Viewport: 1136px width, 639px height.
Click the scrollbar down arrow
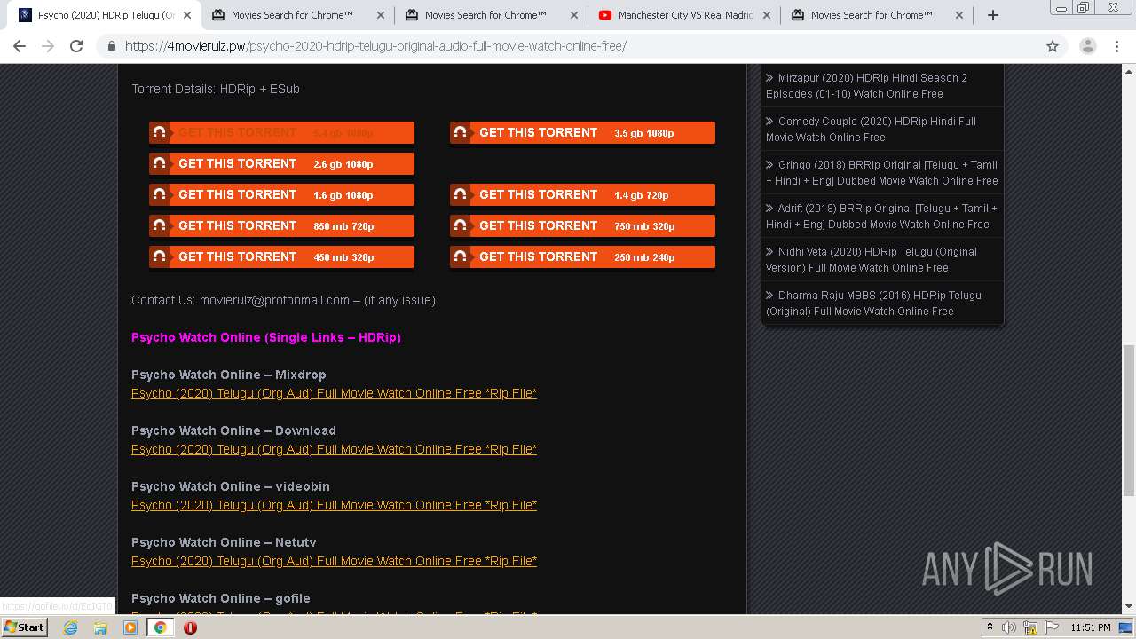coord(1129,607)
